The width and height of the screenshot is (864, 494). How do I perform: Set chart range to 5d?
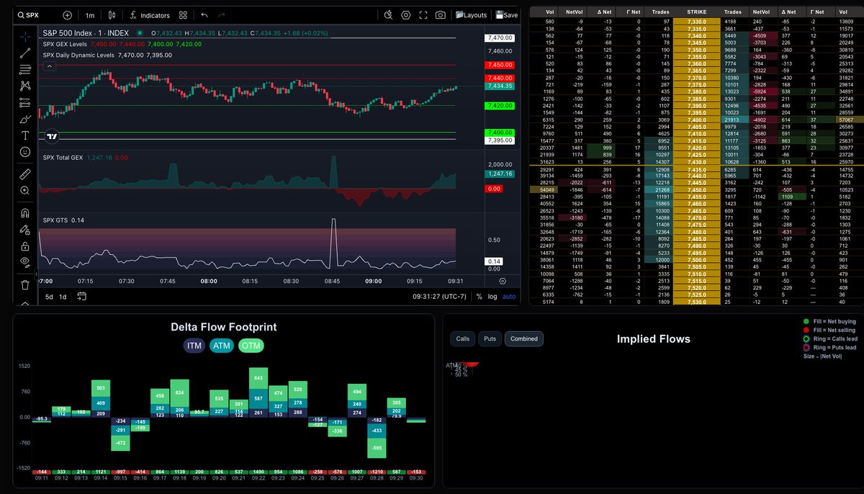(49, 297)
